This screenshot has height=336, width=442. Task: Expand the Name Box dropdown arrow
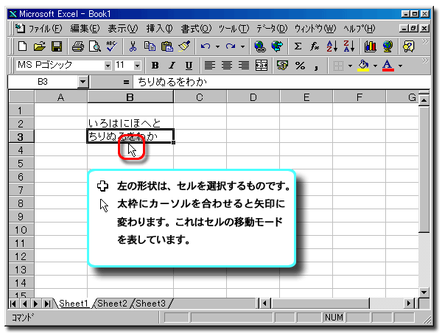coord(83,82)
